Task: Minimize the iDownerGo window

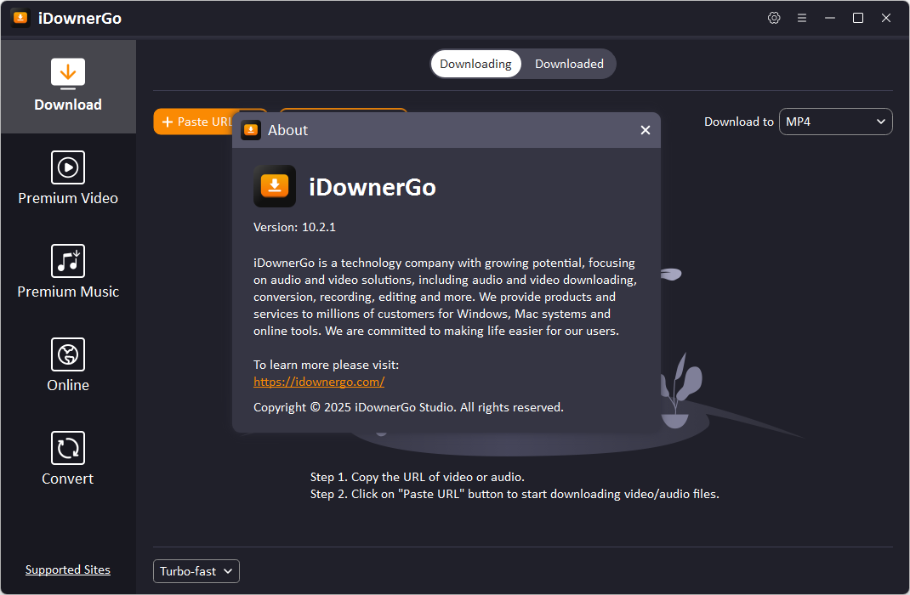Action: [829, 18]
